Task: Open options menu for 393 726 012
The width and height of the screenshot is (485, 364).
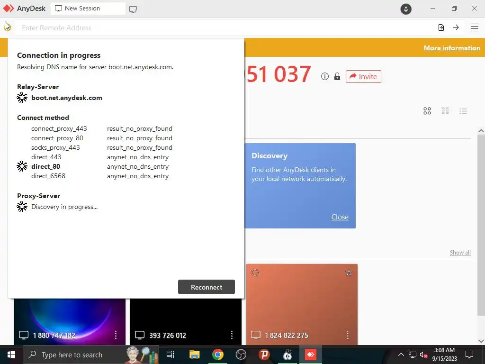Action: click(232, 335)
